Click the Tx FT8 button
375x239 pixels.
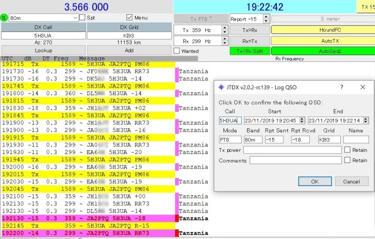tap(201, 19)
